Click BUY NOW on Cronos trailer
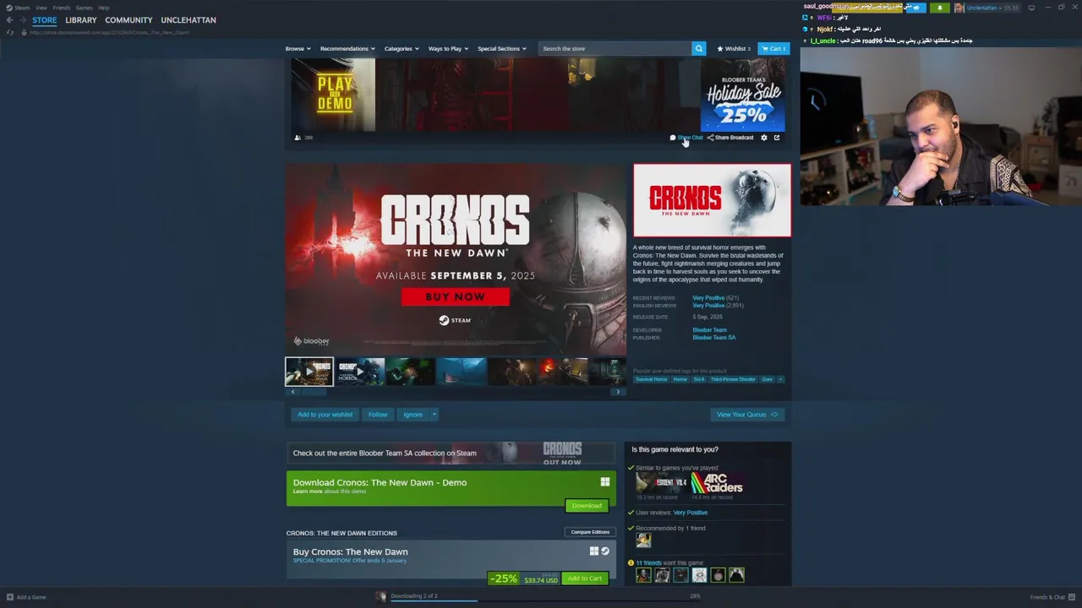This screenshot has width=1082, height=608. coord(456,296)
